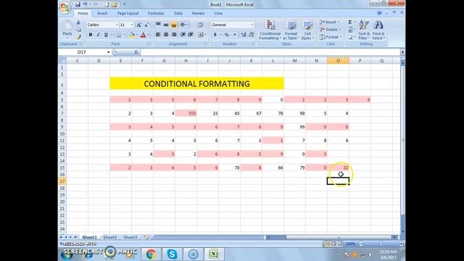Open the Fill Color yellow bucket
The width and height of the screenshot is (464, 261).
132,35
